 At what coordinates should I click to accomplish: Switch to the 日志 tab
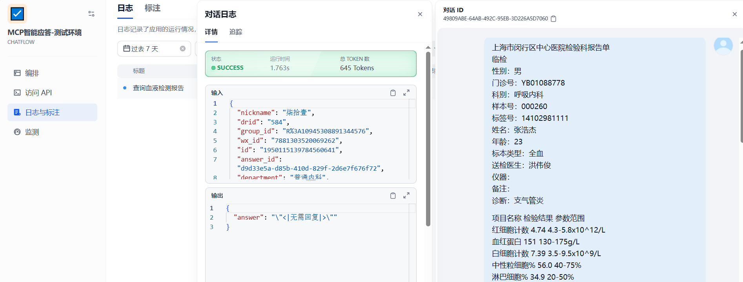[x=125, y=8]
